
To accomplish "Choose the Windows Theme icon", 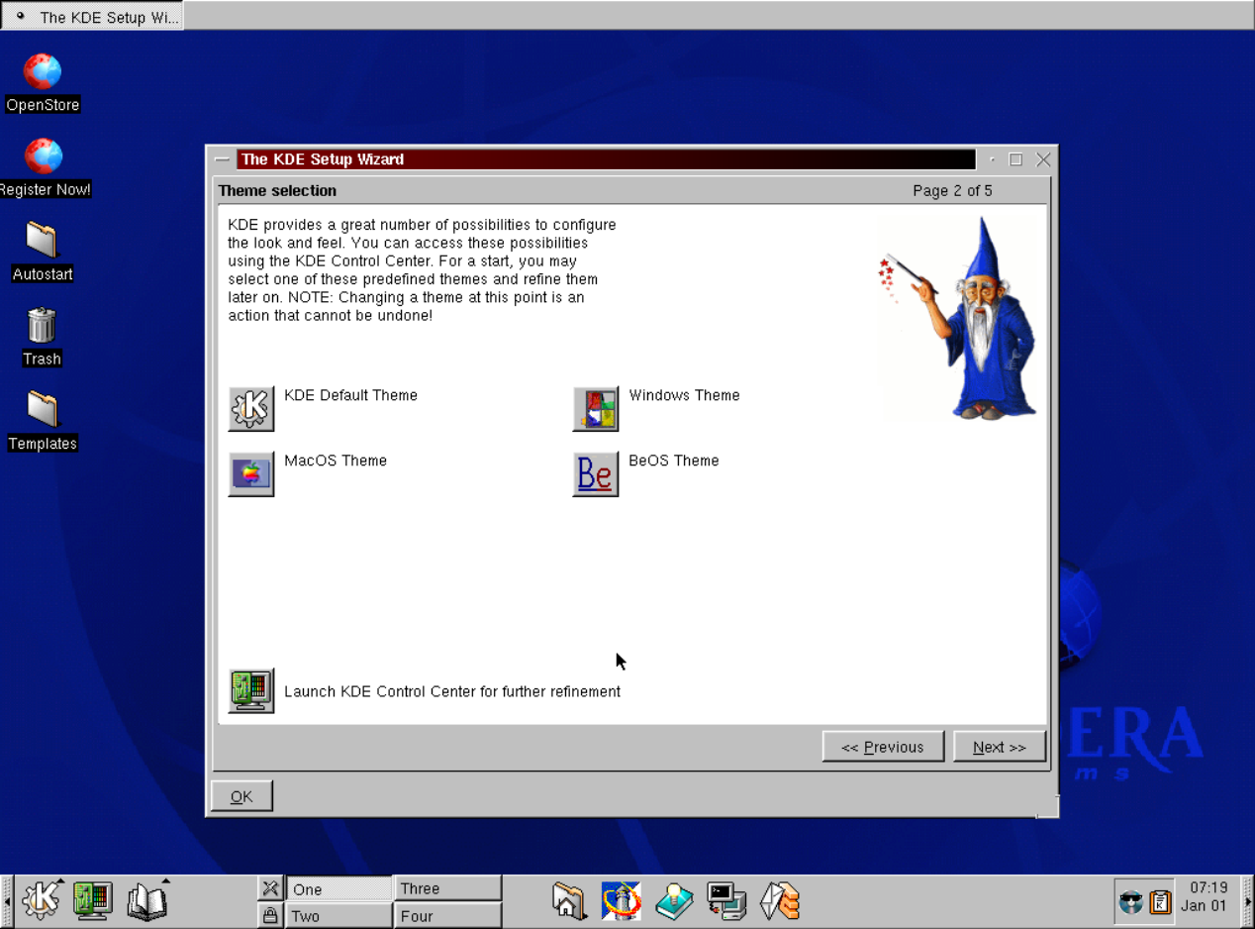I will (x=596, y=408).
